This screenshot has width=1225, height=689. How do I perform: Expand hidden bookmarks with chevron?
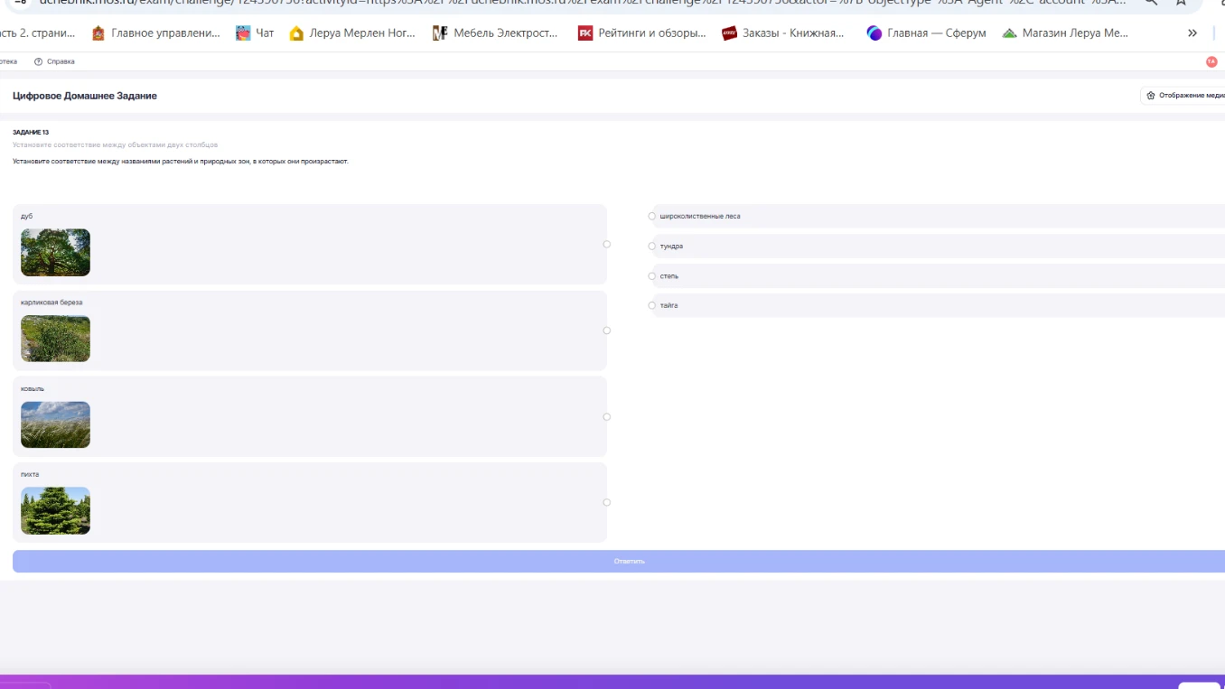tap(1192, 33)
